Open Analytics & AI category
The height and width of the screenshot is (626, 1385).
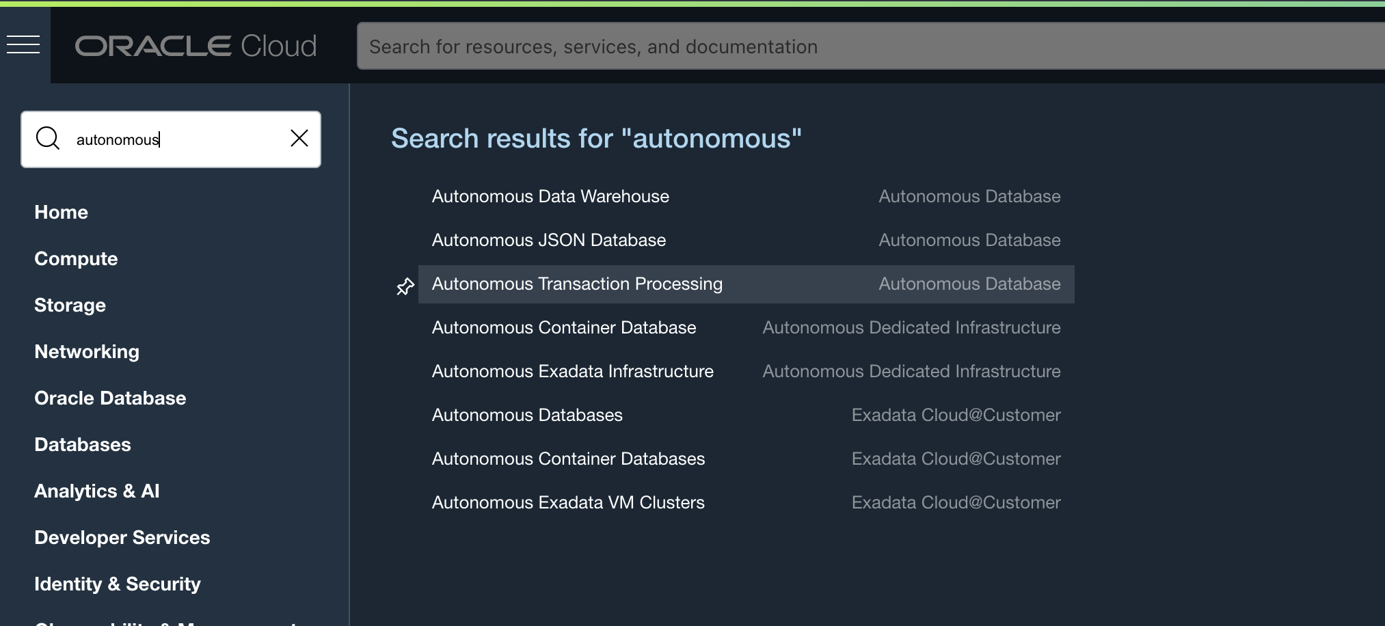96,491
